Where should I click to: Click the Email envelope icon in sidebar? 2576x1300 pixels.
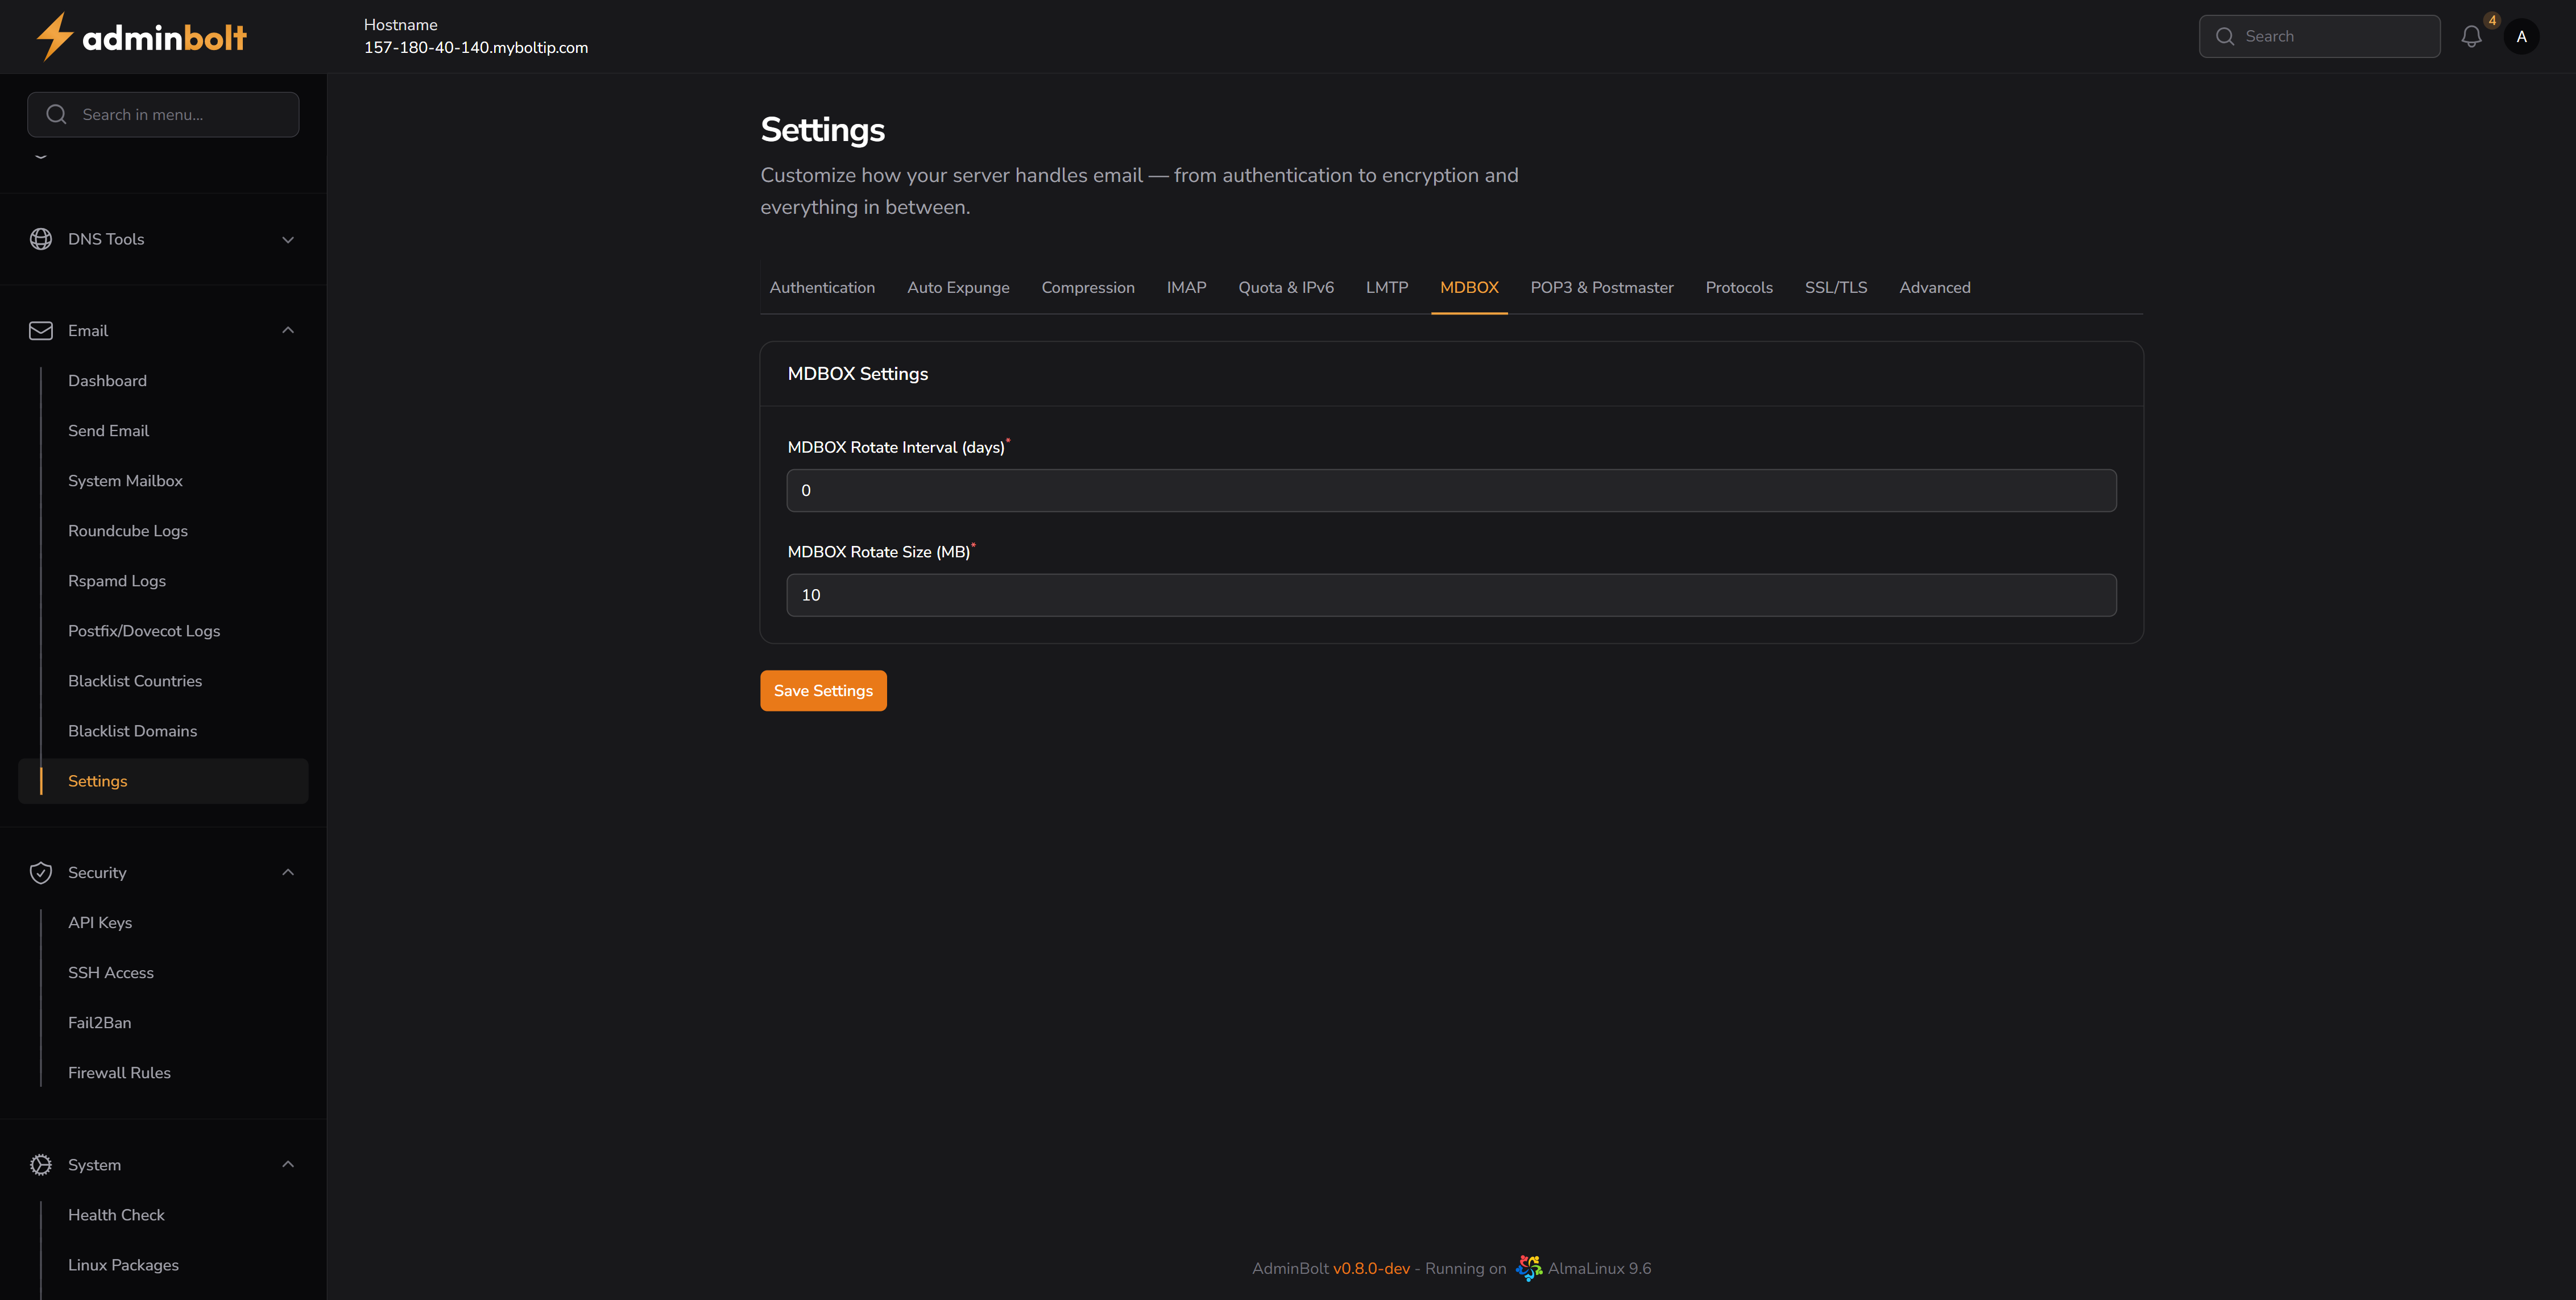[x=41, y=330]
